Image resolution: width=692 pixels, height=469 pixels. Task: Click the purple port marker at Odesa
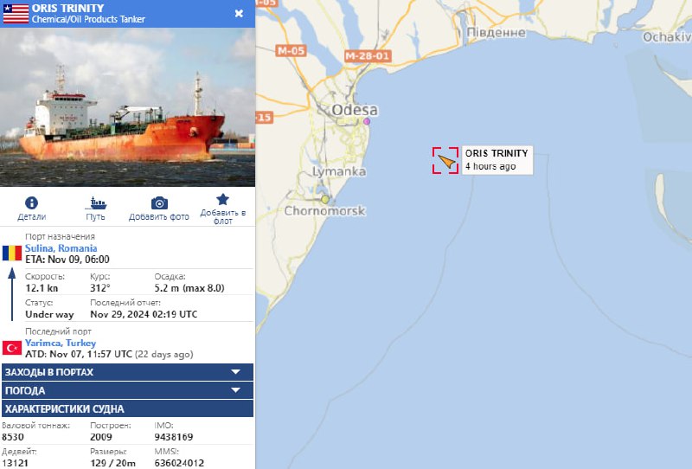tap(367, 121)
